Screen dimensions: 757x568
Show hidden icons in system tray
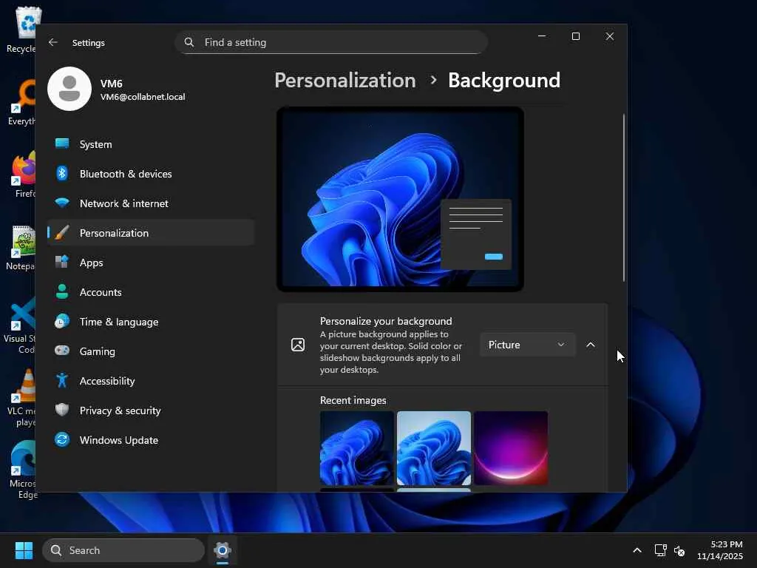pyautogui.click(x=637, y=550)
